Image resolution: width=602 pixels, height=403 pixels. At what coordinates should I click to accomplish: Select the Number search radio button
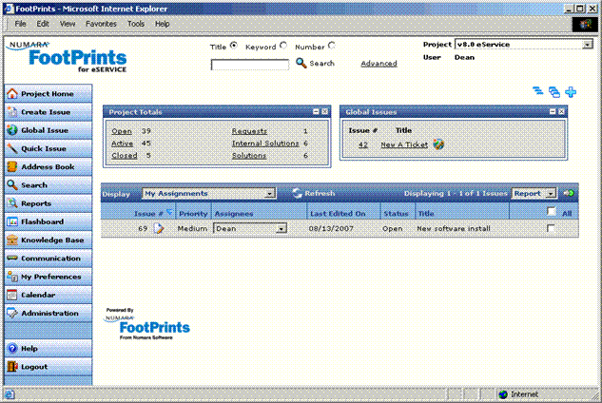click(332, 46)
